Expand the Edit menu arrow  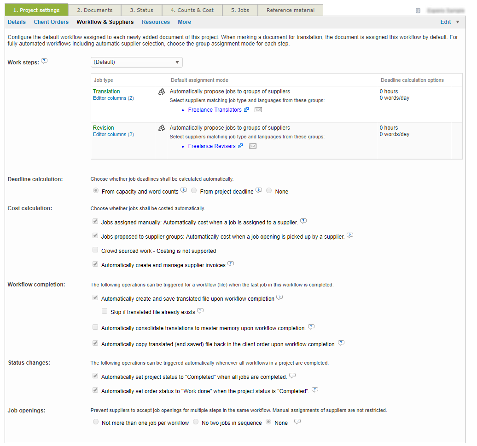(x=457, y=22)
